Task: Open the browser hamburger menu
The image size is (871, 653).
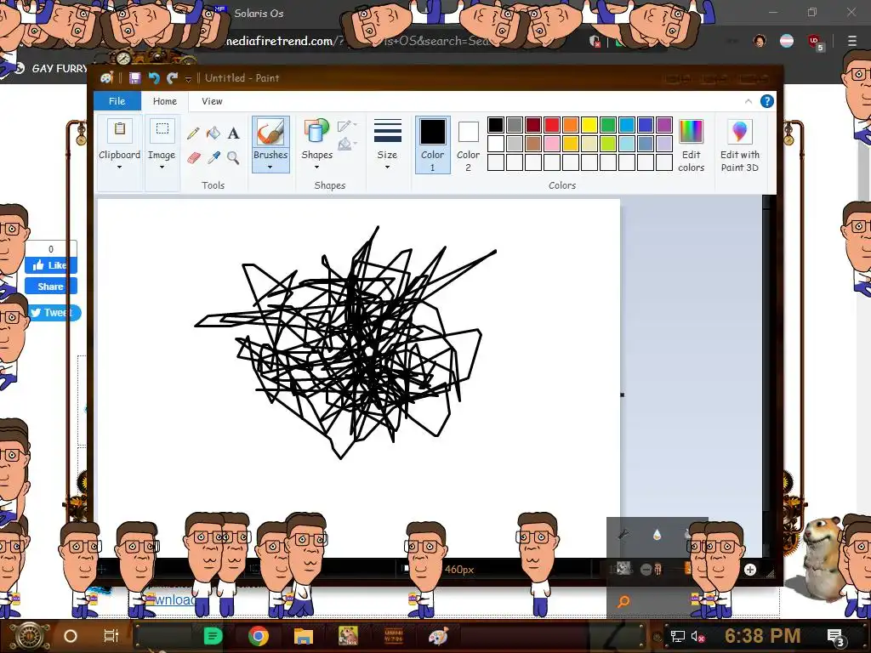Action: pyautogui.click(x=852, y=41)
